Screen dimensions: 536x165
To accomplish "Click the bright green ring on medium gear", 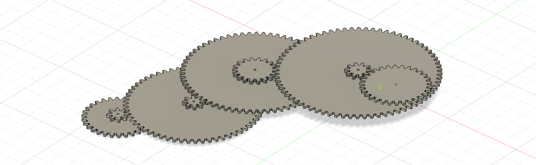I will click(380, 87).
